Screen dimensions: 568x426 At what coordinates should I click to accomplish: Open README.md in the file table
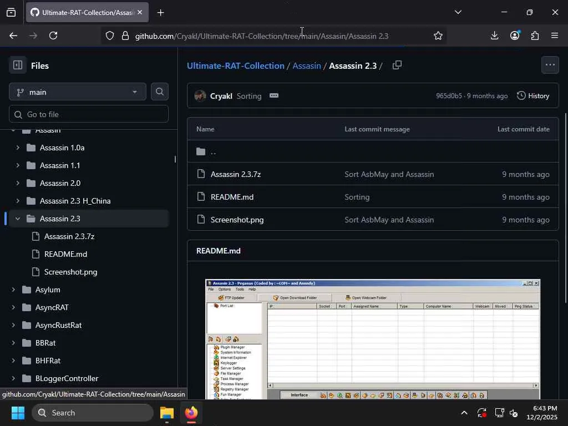(232, 197)
